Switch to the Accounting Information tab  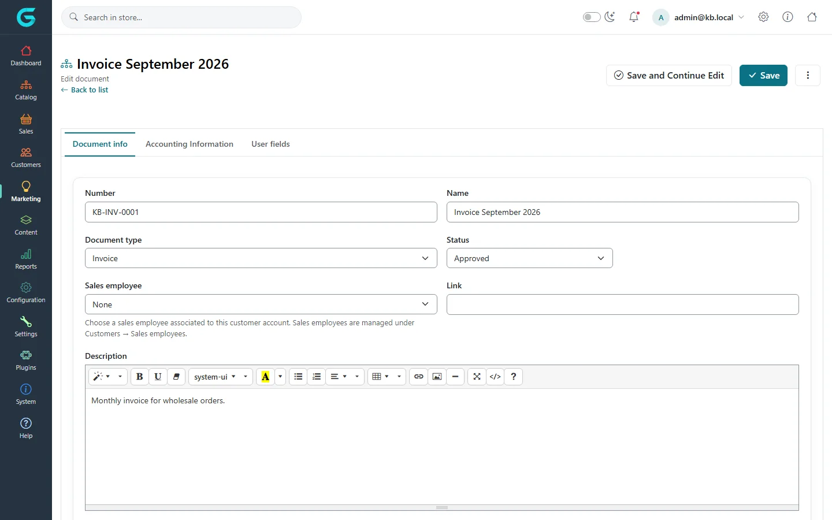(190, 144)
